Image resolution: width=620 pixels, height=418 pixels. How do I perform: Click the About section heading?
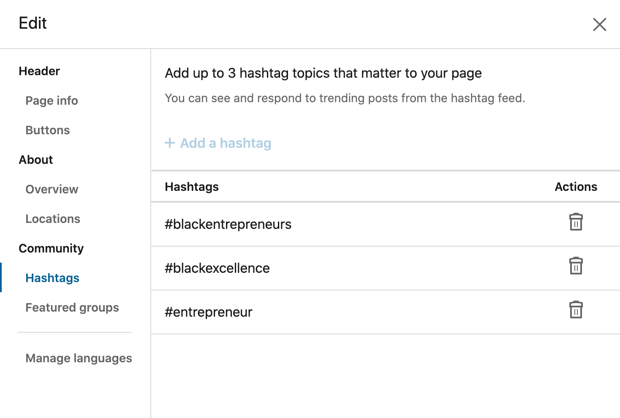point(36,160)
